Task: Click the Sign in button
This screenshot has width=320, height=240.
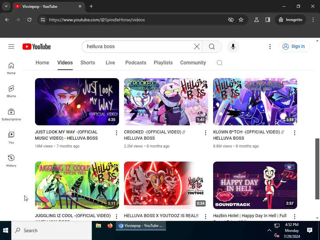Action: pos(294,47)
